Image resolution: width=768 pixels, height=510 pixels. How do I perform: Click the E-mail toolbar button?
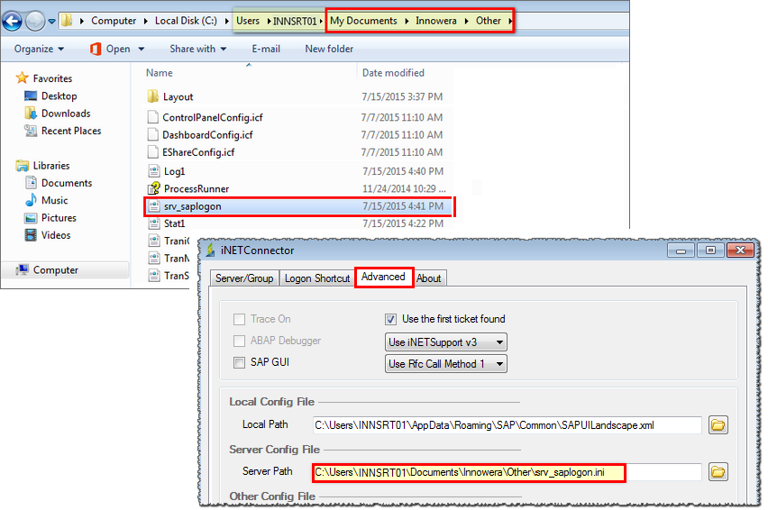point(266,49)
